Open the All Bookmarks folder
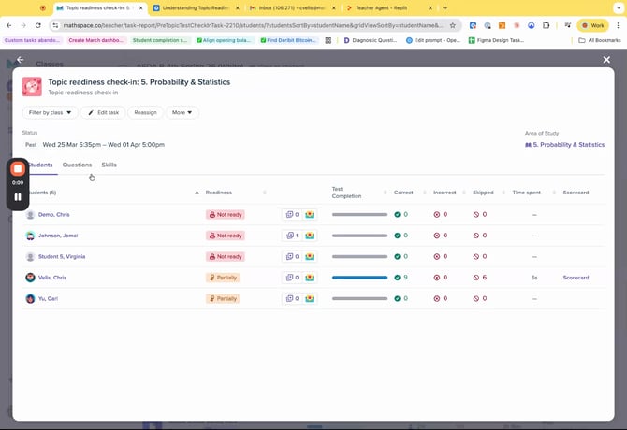Screen dimensions: 627x430 point(600,40)
